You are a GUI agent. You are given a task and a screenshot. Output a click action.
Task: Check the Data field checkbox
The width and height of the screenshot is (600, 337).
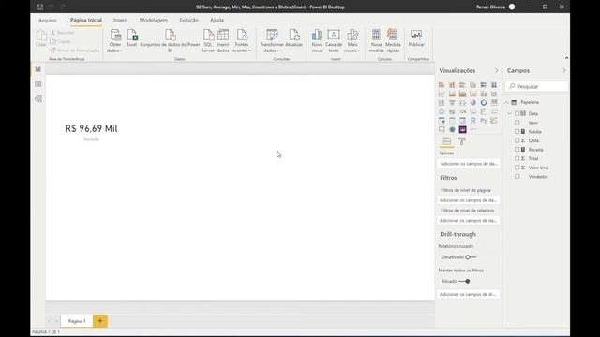click(x=517, y=113)
